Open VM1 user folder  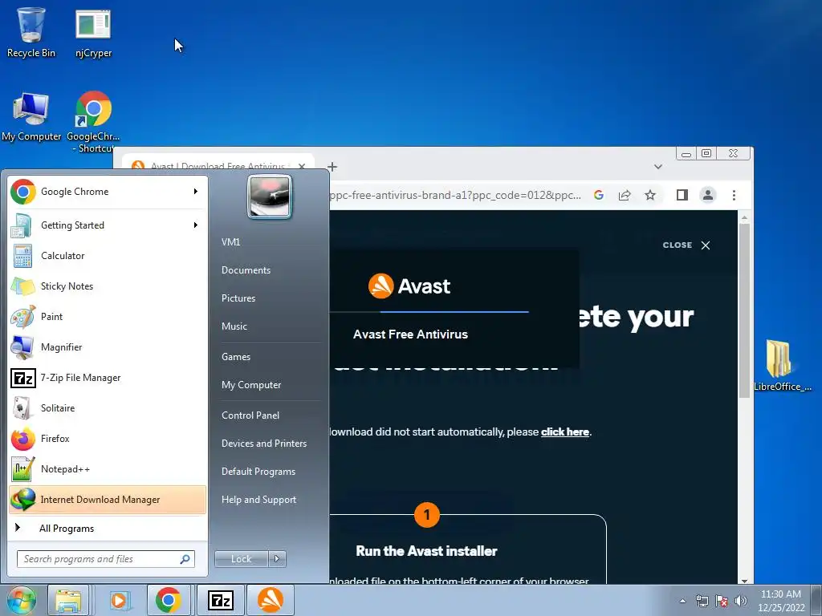point(230,242)
